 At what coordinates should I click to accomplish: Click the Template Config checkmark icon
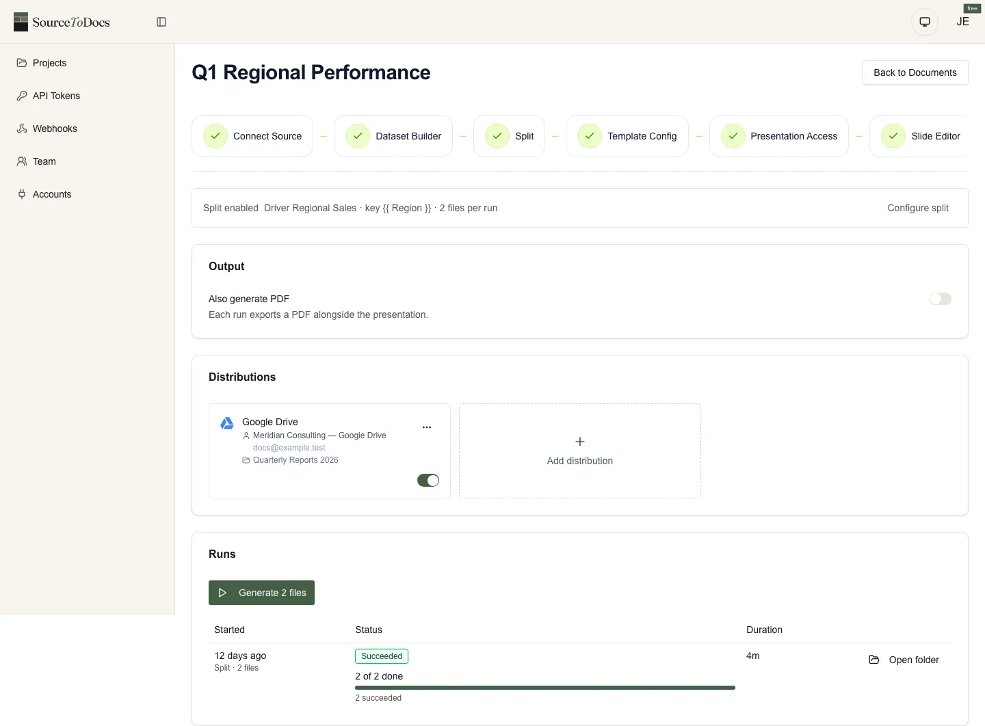(590, 136)
